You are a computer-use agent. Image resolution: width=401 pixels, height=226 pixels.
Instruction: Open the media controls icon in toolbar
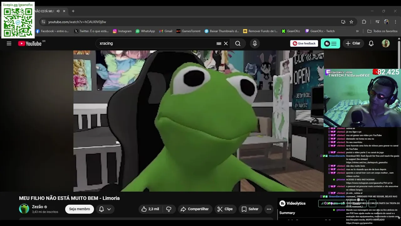point(377,22)
